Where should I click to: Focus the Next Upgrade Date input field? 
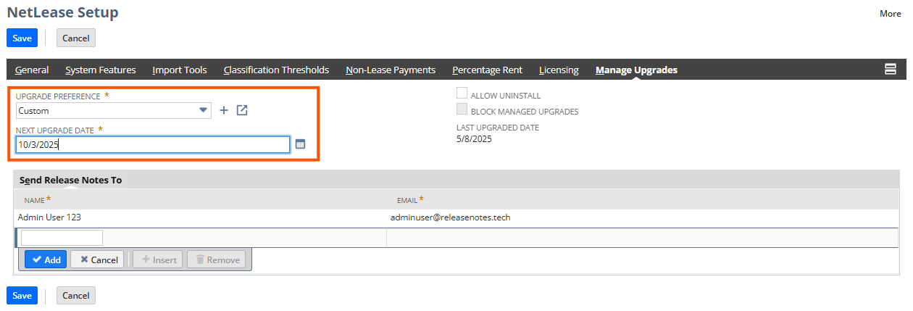pos(153,144)
